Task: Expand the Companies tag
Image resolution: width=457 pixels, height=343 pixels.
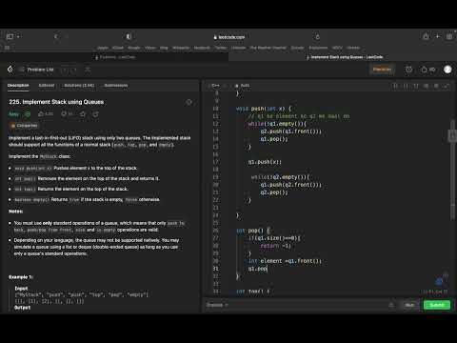Action: point(25,126)
